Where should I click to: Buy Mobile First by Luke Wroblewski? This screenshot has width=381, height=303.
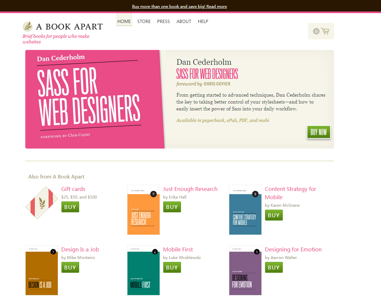point(172,268)
